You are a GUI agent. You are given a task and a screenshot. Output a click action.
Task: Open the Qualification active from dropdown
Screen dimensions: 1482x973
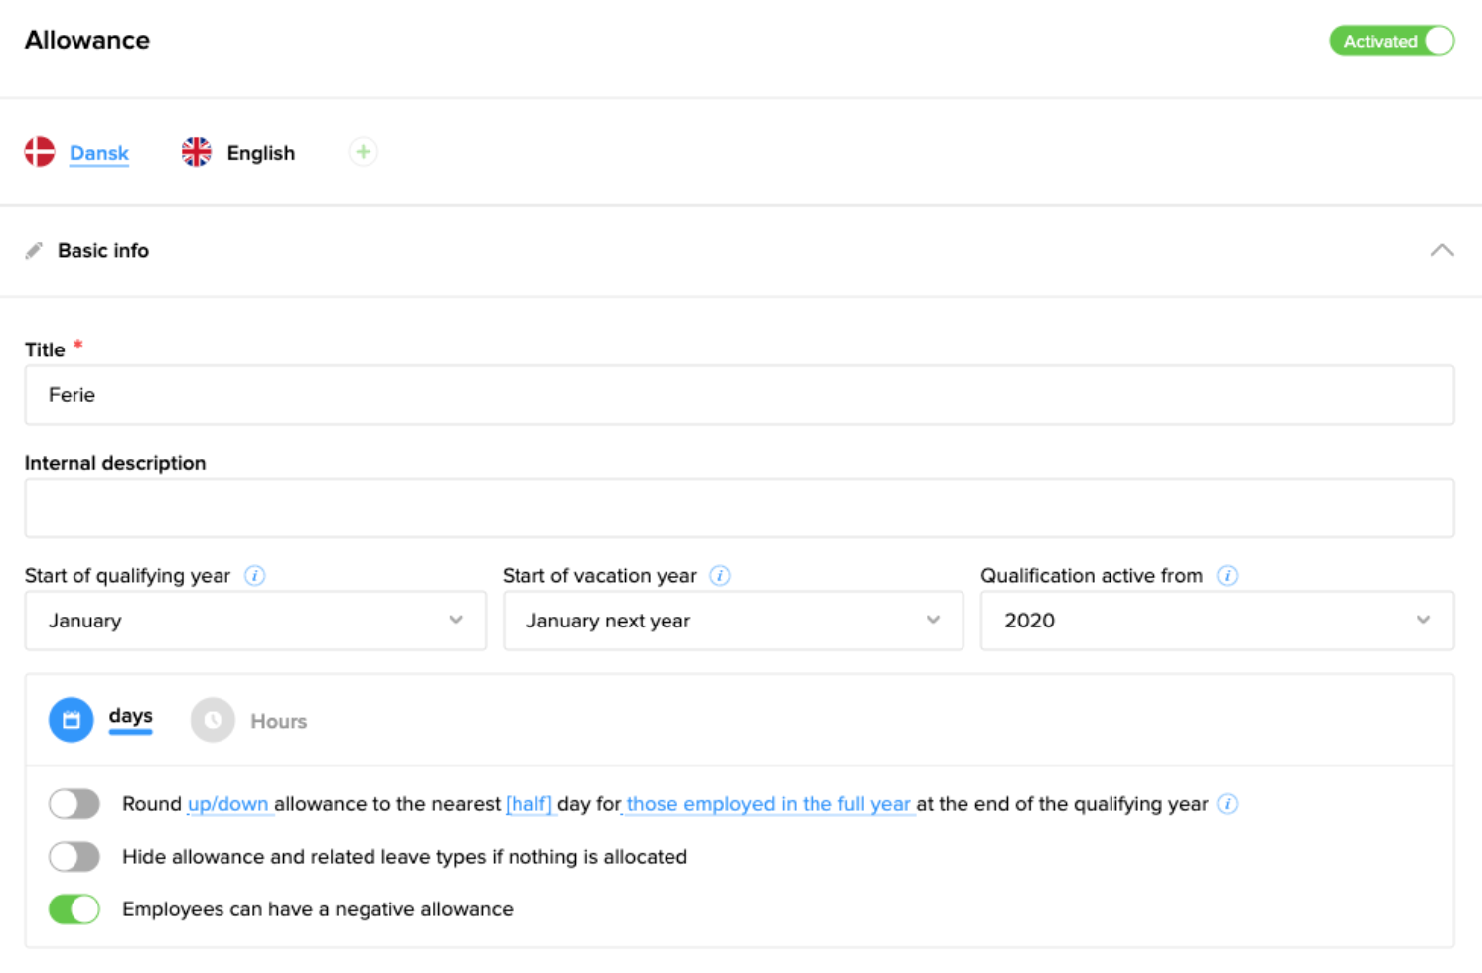click(1217, 621)
